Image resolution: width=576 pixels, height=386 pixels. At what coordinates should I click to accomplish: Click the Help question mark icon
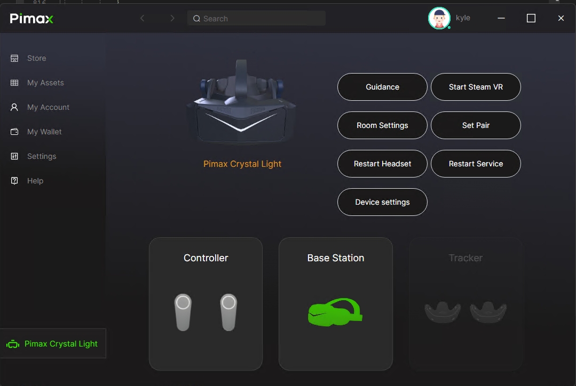[x=14, y=181]
